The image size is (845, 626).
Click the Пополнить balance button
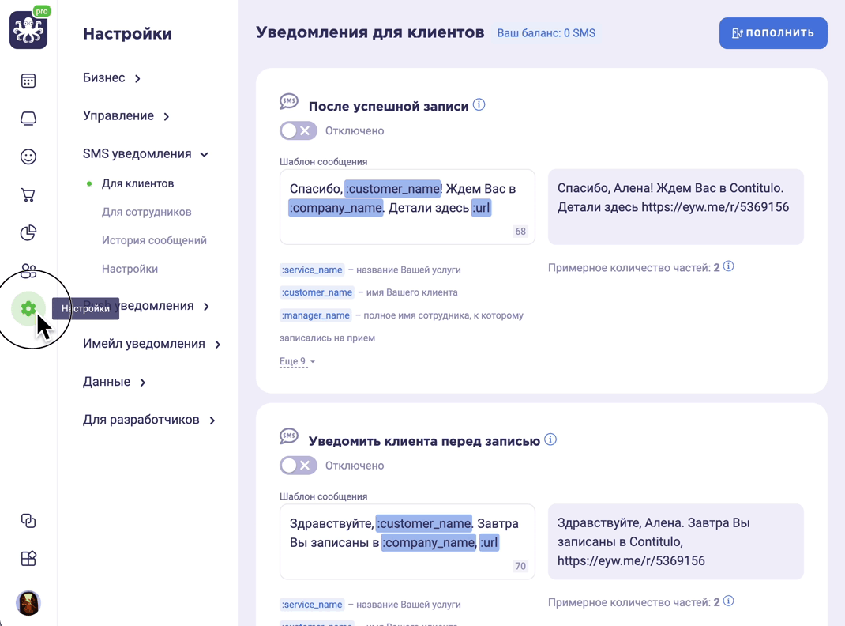click(x=773, y=33)
